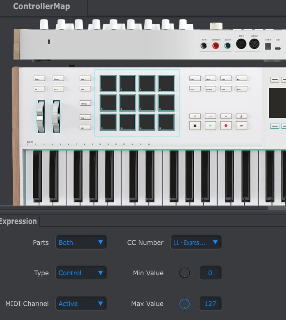Screen dimensions: 286x320
Task: Click the TAP tempo button
Action: 241,126
